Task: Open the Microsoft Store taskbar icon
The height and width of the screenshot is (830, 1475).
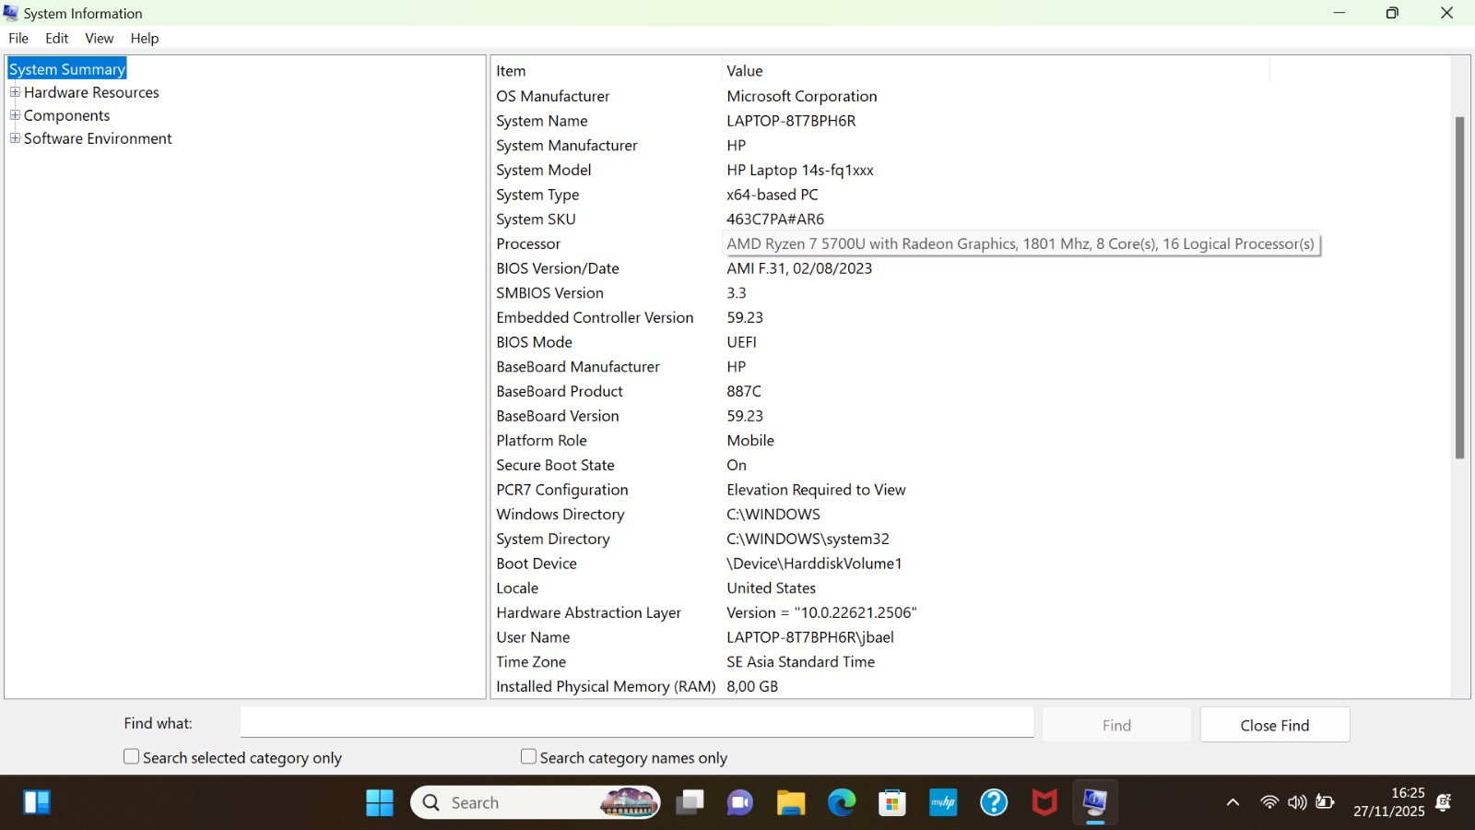Action: 891,802
